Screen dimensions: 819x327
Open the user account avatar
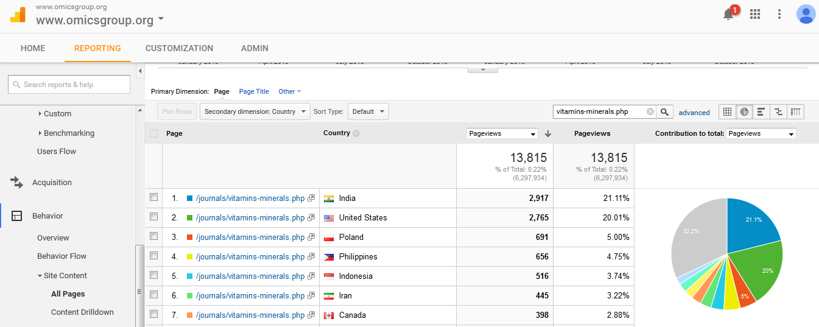806,14
